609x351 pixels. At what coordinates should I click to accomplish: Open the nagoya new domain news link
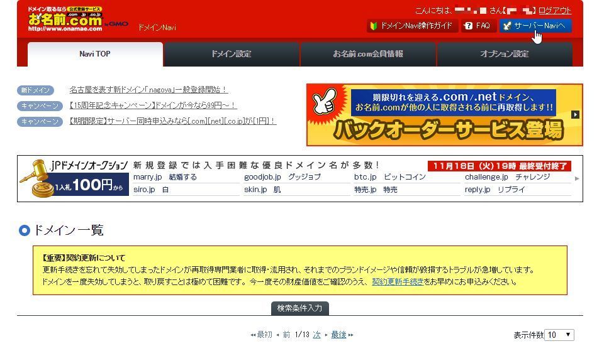click(x=148, y=90)
